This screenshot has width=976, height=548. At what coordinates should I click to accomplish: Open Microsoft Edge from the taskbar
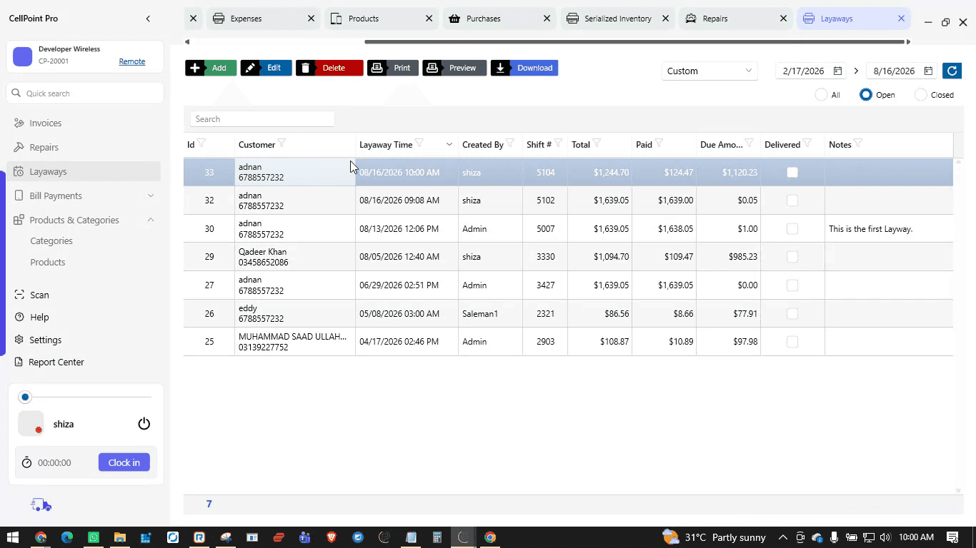pyautogui.click(x=67, y=537)
